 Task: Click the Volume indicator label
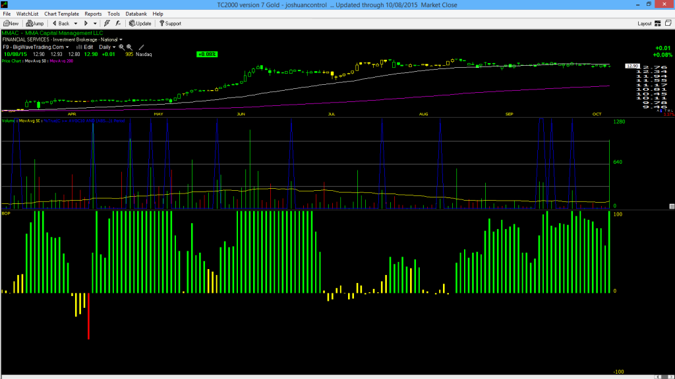click(8, 121)
